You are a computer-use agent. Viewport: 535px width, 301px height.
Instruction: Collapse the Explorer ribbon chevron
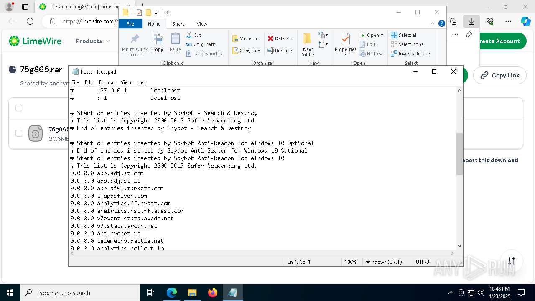(x=433, y=23)
